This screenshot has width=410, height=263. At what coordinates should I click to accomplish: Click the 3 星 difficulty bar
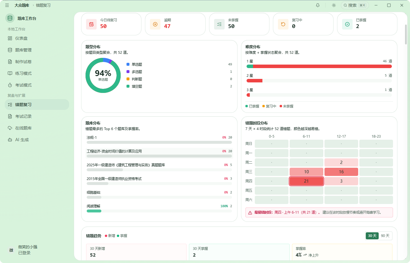(x=319, y=95)
